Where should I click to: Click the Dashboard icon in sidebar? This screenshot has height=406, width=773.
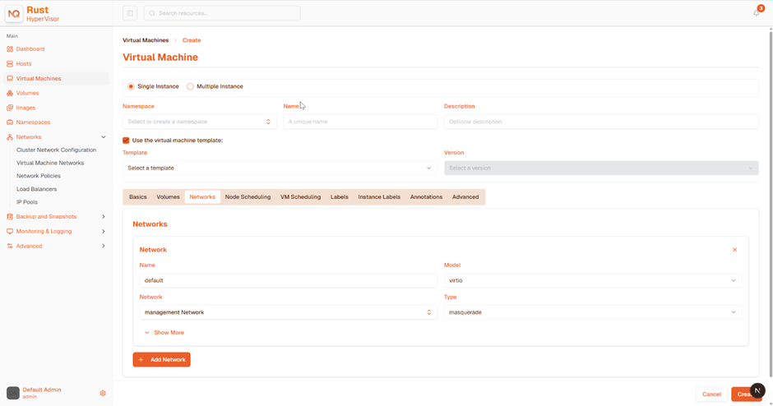pos(10,48)
